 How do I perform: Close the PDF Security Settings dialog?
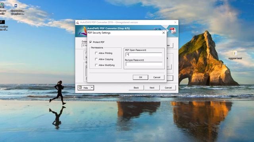[x=164, y=33]
